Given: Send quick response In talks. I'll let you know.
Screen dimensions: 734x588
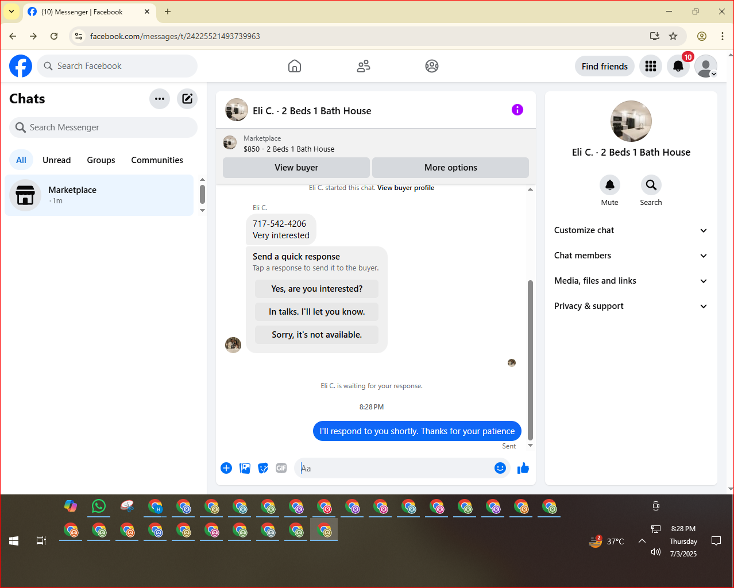Looking at the screenshot, I should pos(317,312).
